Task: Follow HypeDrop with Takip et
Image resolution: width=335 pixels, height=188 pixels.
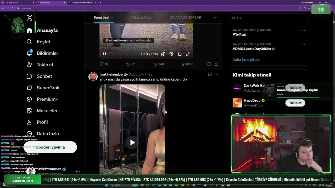Action: 295,103
